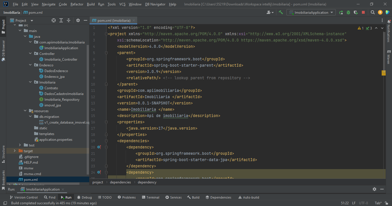Open Version Control tool window

24,197
